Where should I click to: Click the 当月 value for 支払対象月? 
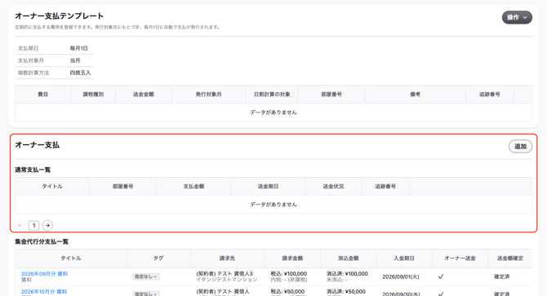coord(75,60)
